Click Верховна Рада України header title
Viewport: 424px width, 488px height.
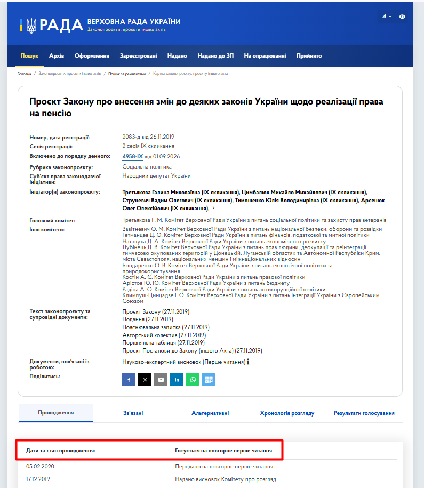point(134,21)
